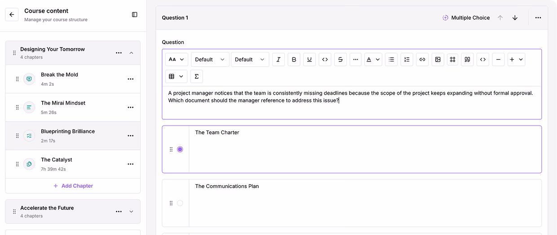Screen dimensions: 557x235
Task: Open the Break the Mold chapter
Action: click(x=73, y=79)
